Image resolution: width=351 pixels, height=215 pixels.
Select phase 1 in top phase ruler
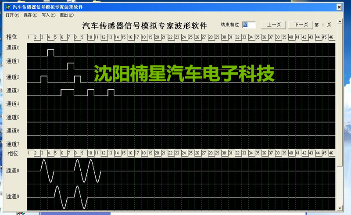pos(29,37)
